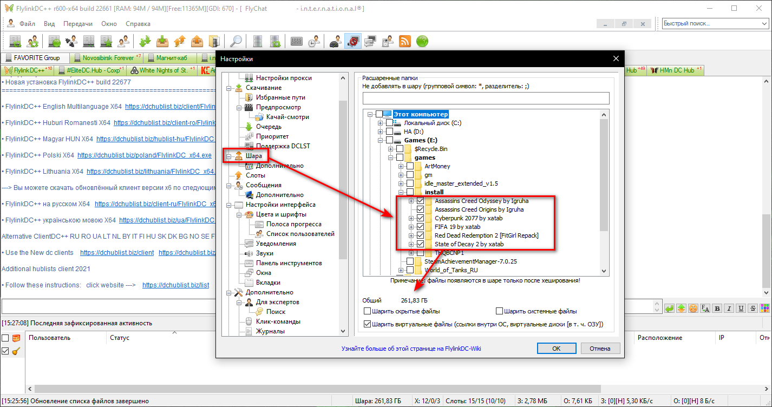The width and height of the screenshot is (772, 407).
Task: Click the green double-arrow download queue icon
Action: click(x=145, y=41)
